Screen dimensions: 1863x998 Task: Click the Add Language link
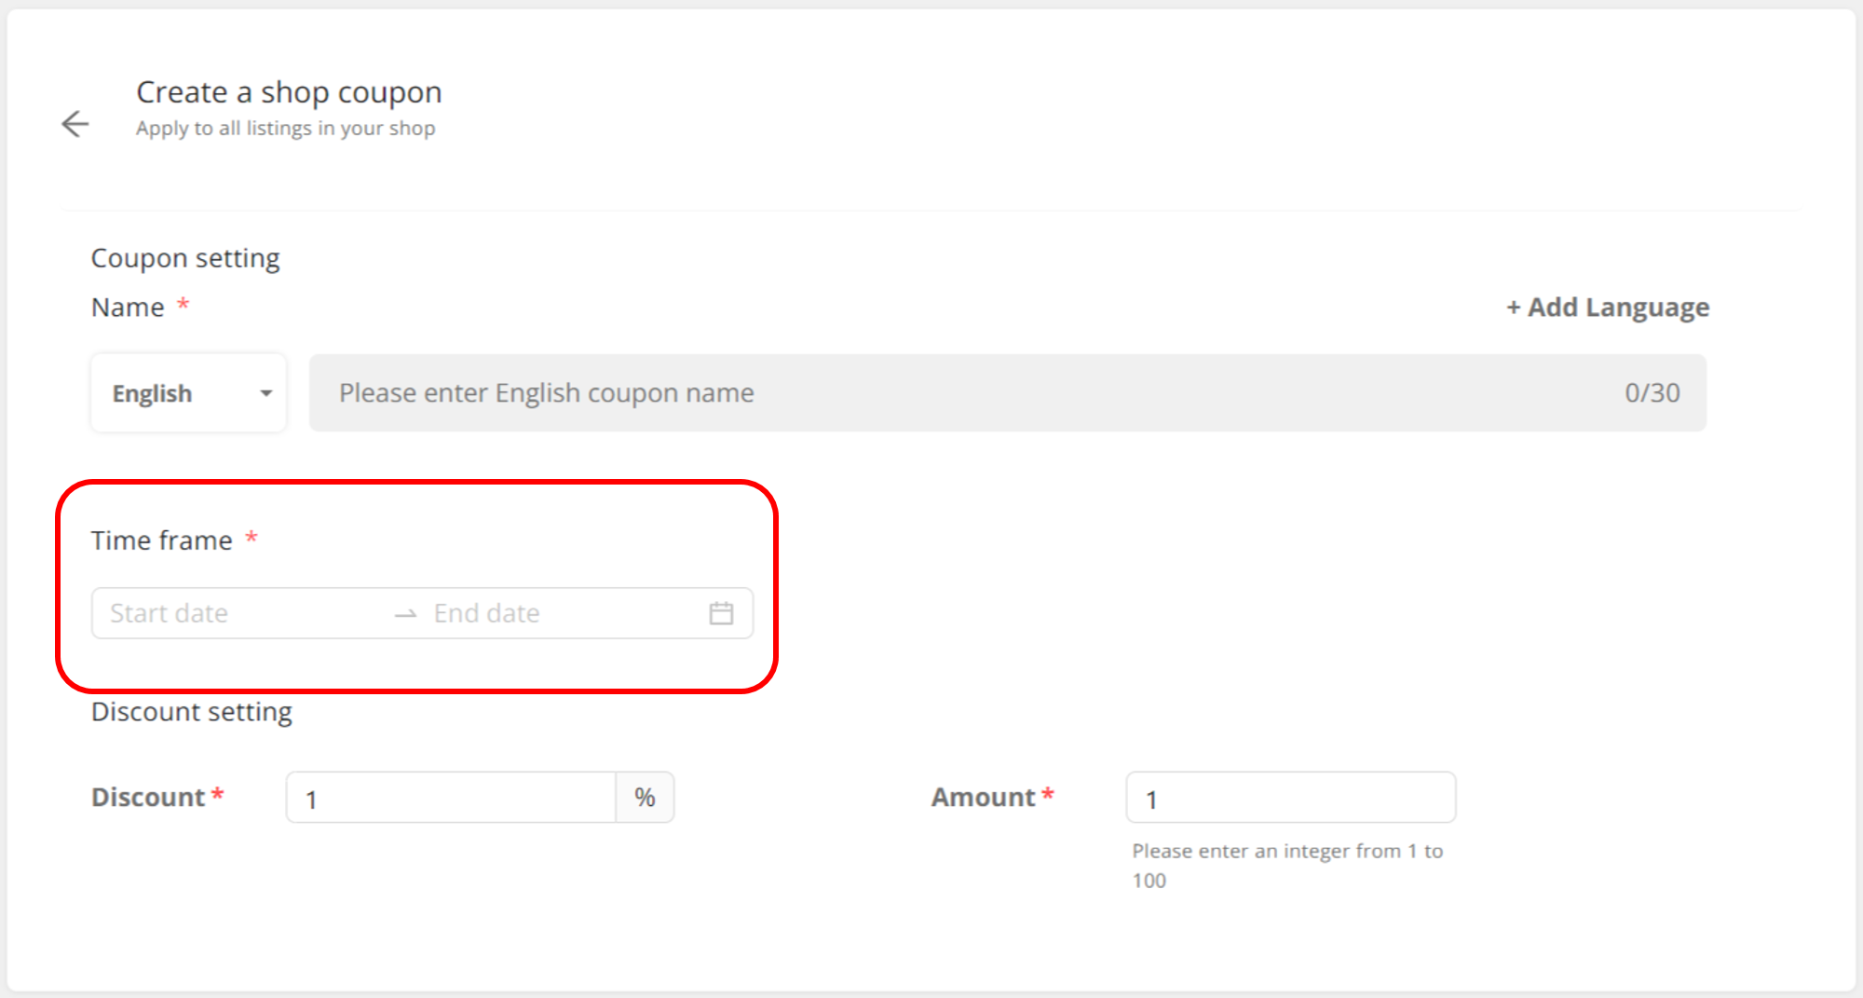[x=1608, y=308]
